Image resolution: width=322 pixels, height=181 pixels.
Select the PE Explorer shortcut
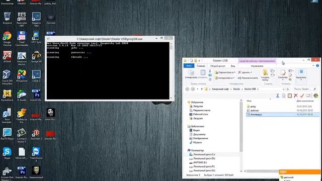click(22, 76)
